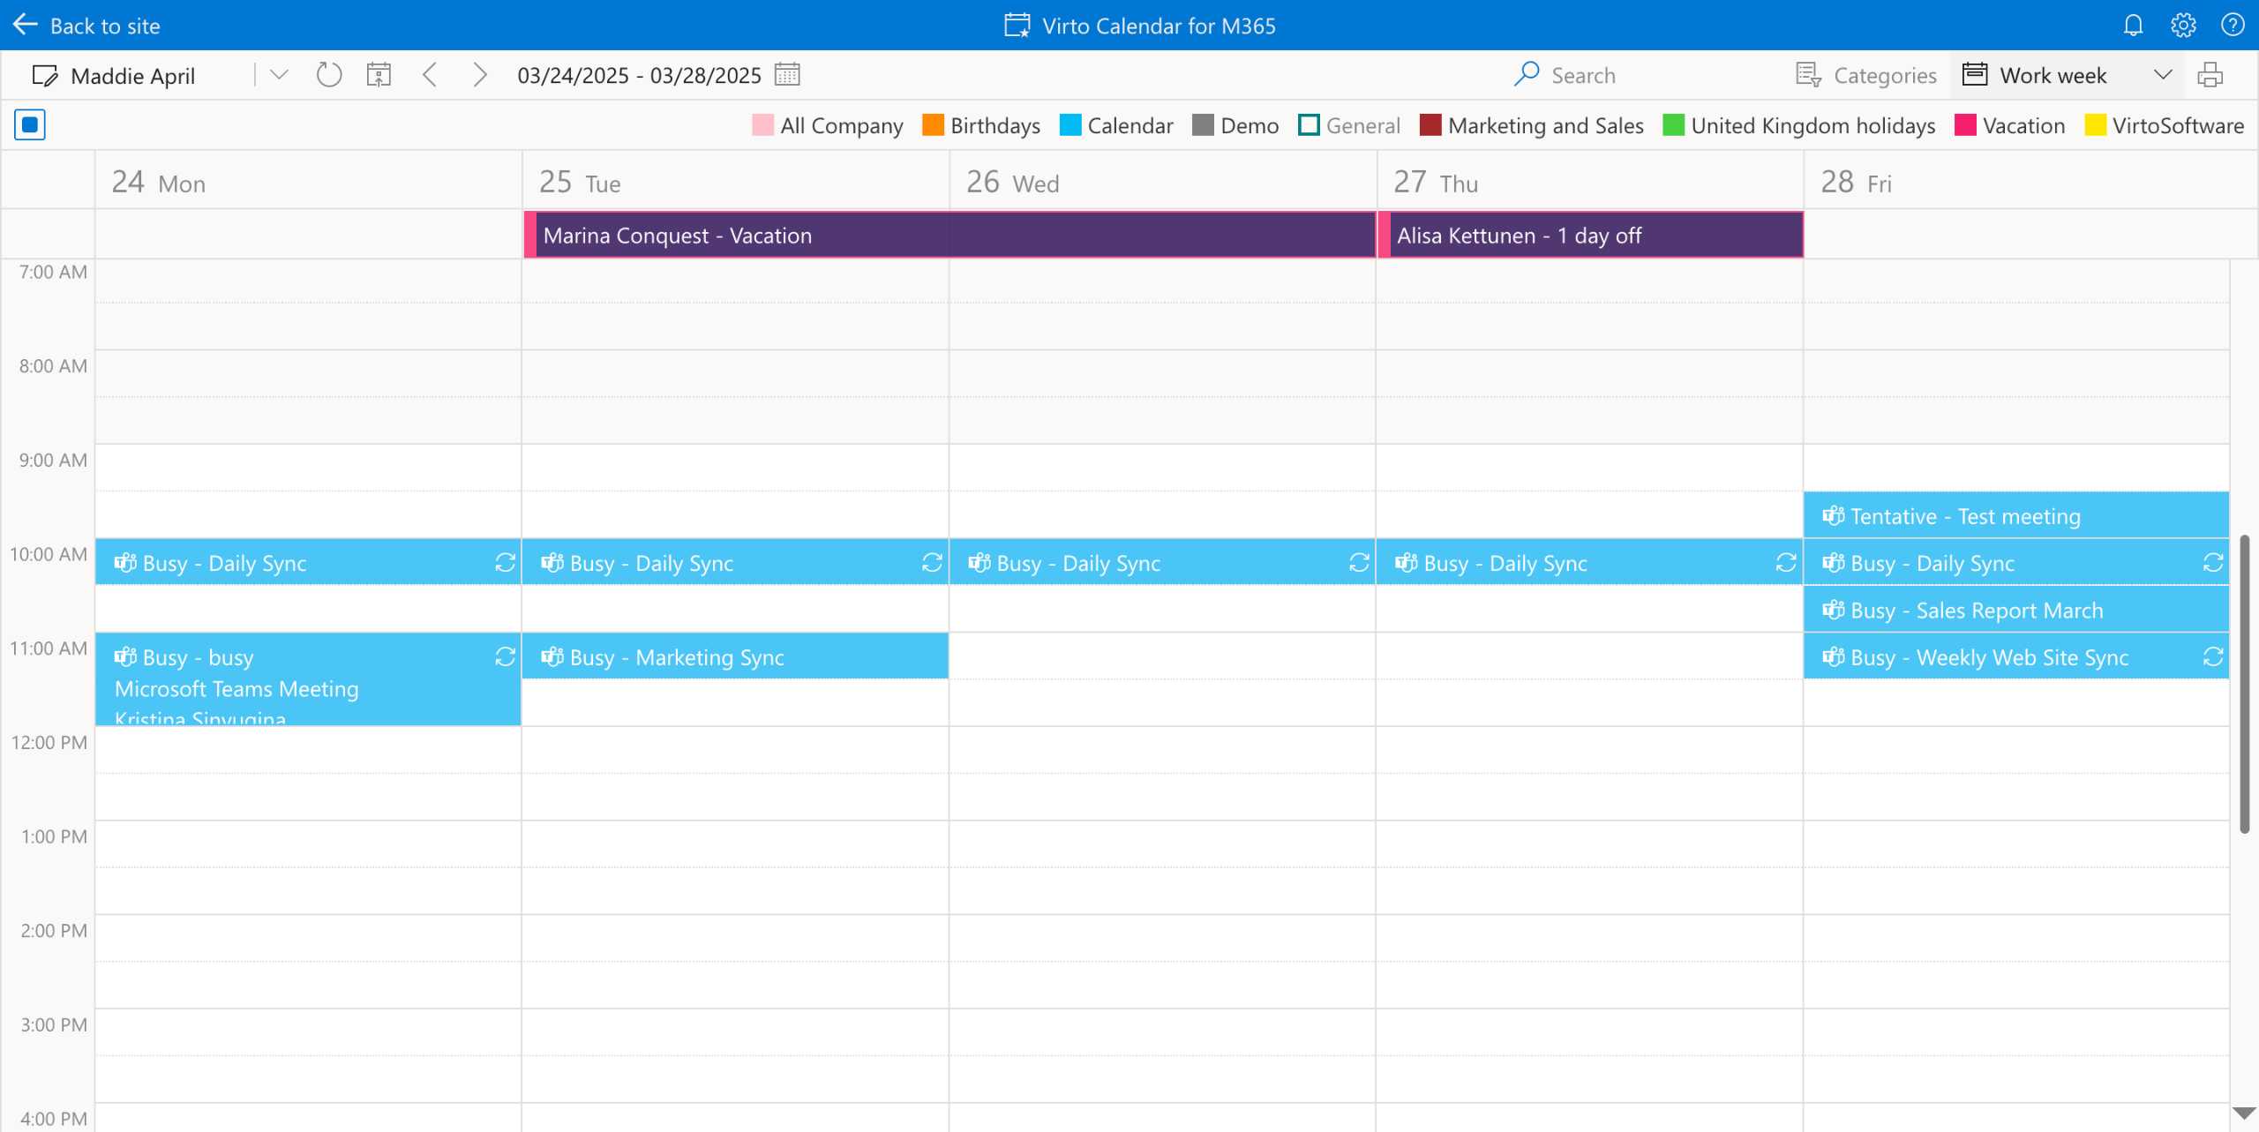This screenshot has height=1132, width=2259.
Task: Expand the Maddie April calendar dropdown
Action: click(279, 75)
